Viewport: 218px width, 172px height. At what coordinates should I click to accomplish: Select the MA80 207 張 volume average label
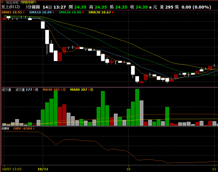pos(82,90)
